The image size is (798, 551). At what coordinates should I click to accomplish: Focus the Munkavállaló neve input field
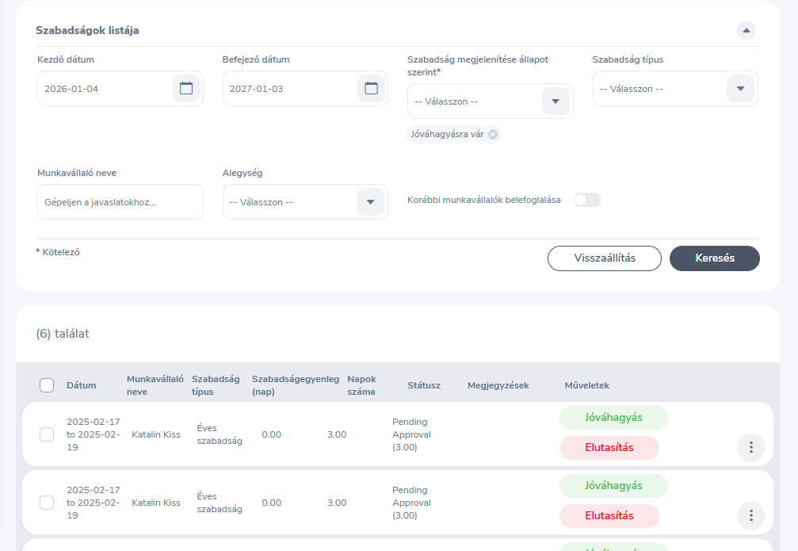pos(120,202)
